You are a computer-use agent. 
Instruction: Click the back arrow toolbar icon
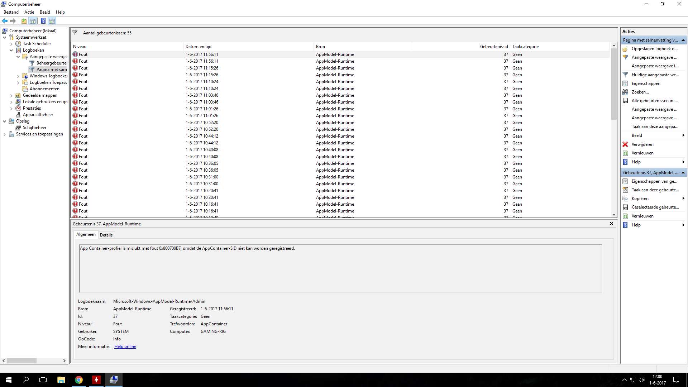tap(5, 21)
